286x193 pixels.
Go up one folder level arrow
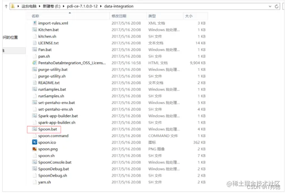[6, 6]
